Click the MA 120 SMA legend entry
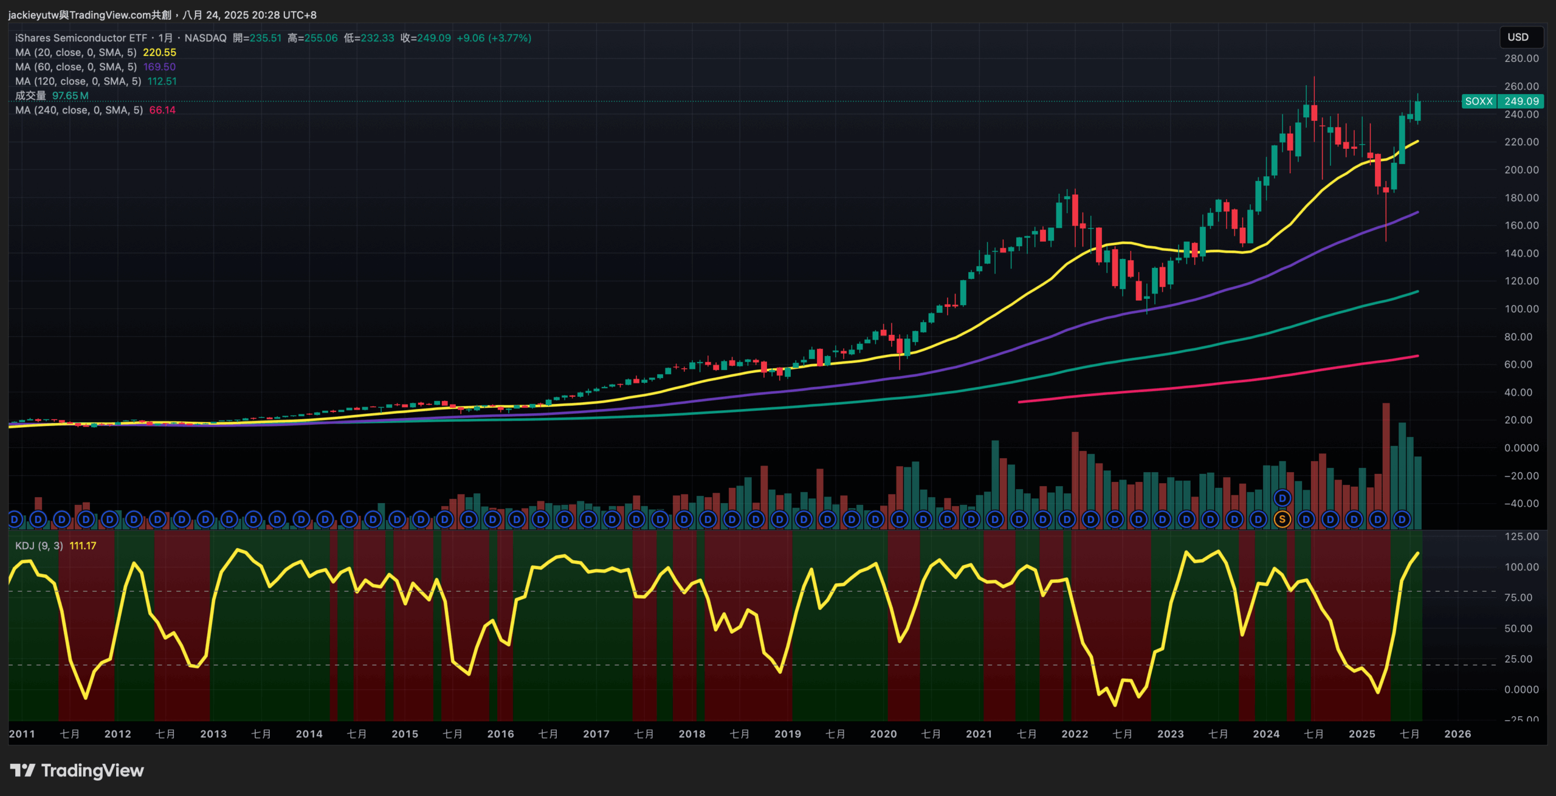Viewport: 1556px width, 796px height. coord(78,81)
